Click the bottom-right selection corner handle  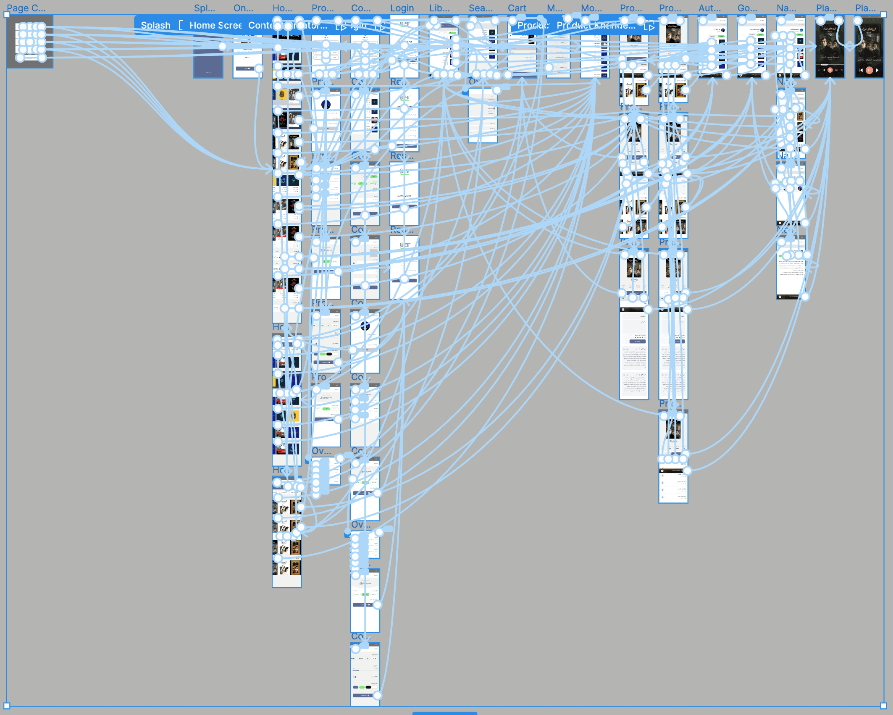tap(884, 706)
